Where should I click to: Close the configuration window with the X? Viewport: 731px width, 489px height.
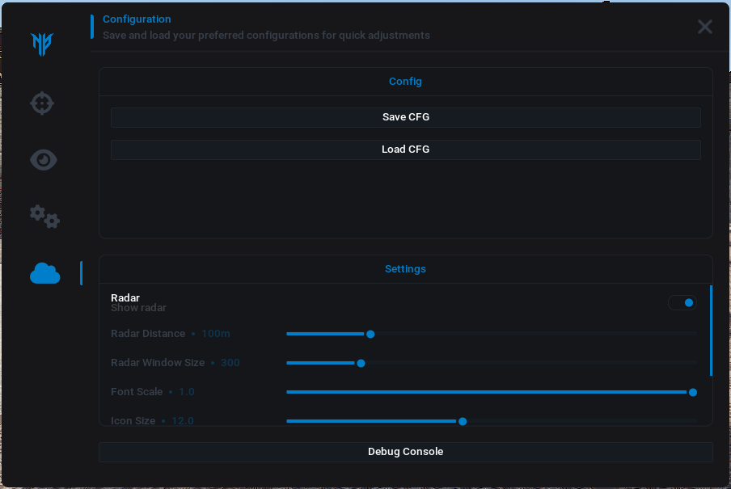704,27
